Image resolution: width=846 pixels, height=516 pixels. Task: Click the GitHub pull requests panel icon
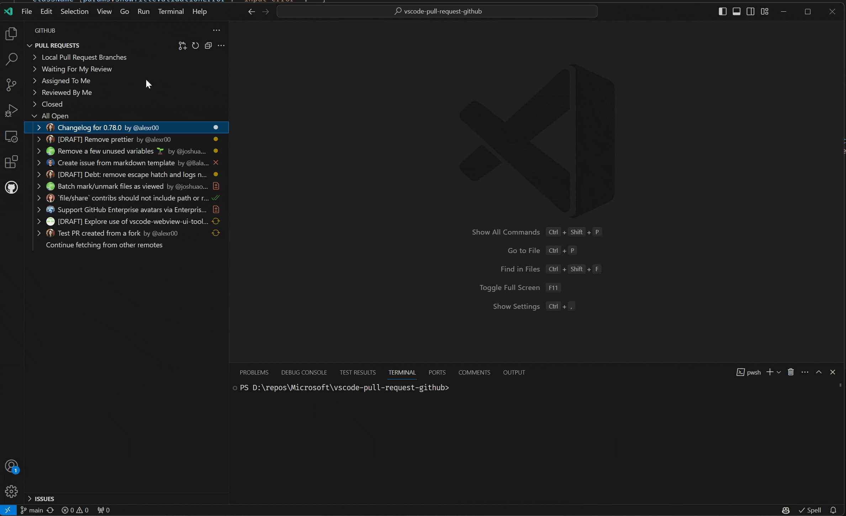click(12, 187)
